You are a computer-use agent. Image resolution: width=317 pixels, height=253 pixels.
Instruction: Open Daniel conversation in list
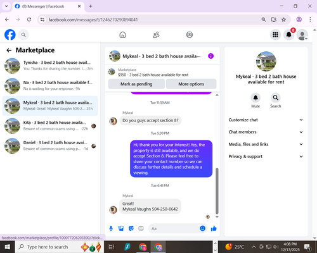click(50, 145)
